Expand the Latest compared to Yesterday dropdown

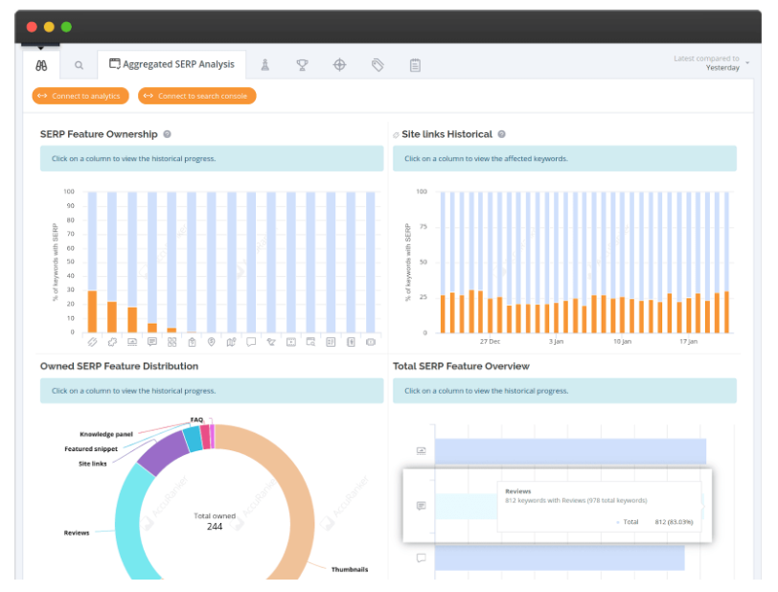(711, 63)
